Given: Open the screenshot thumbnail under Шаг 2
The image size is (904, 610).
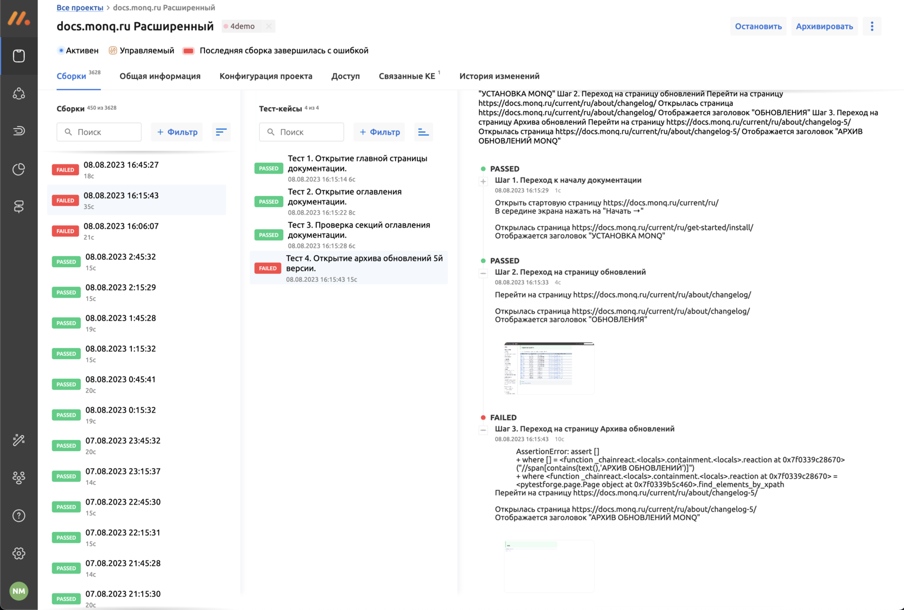Looking at the screenshot, I should [548, 367].
